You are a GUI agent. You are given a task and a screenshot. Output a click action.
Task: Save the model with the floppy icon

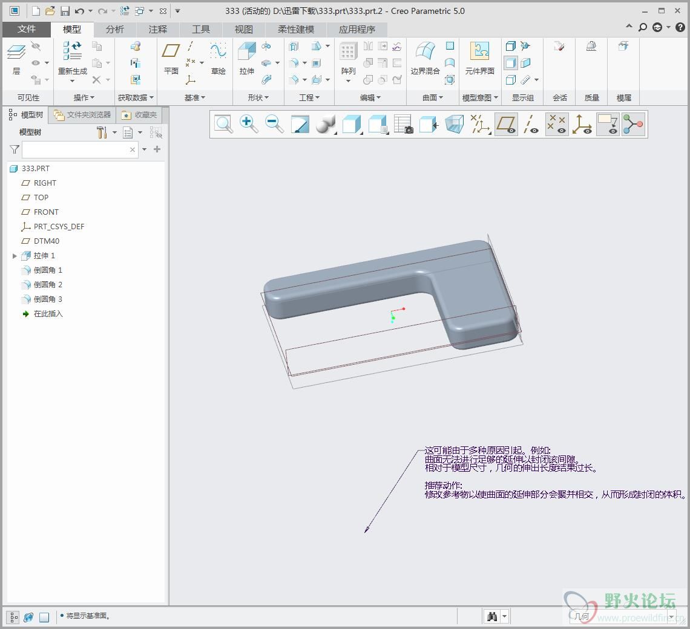pyautogui.click(x=65, y=11)
